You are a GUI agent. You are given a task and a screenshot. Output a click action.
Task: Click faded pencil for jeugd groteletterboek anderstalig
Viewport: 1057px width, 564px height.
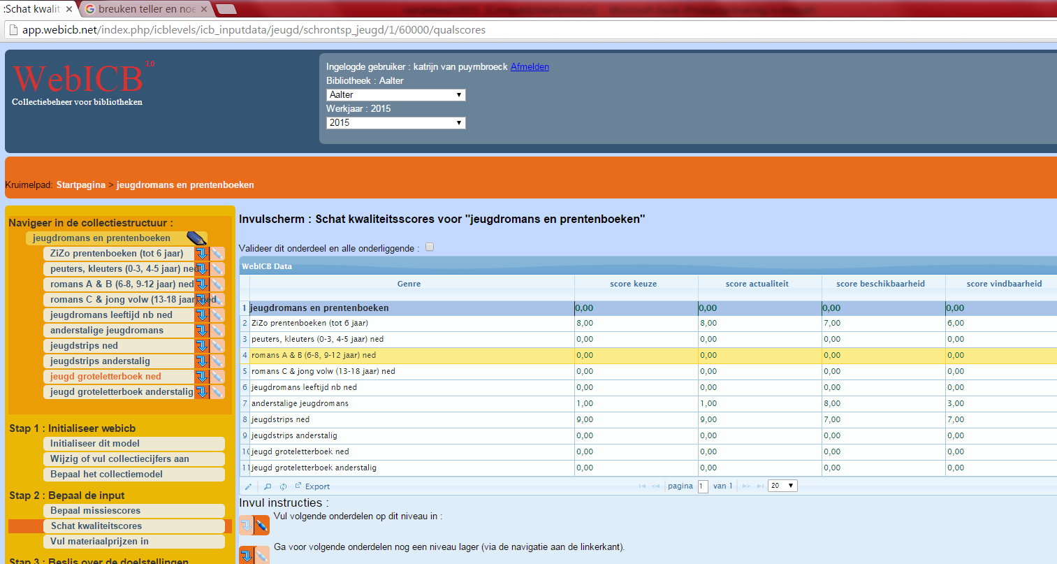(x=217, y=392)
